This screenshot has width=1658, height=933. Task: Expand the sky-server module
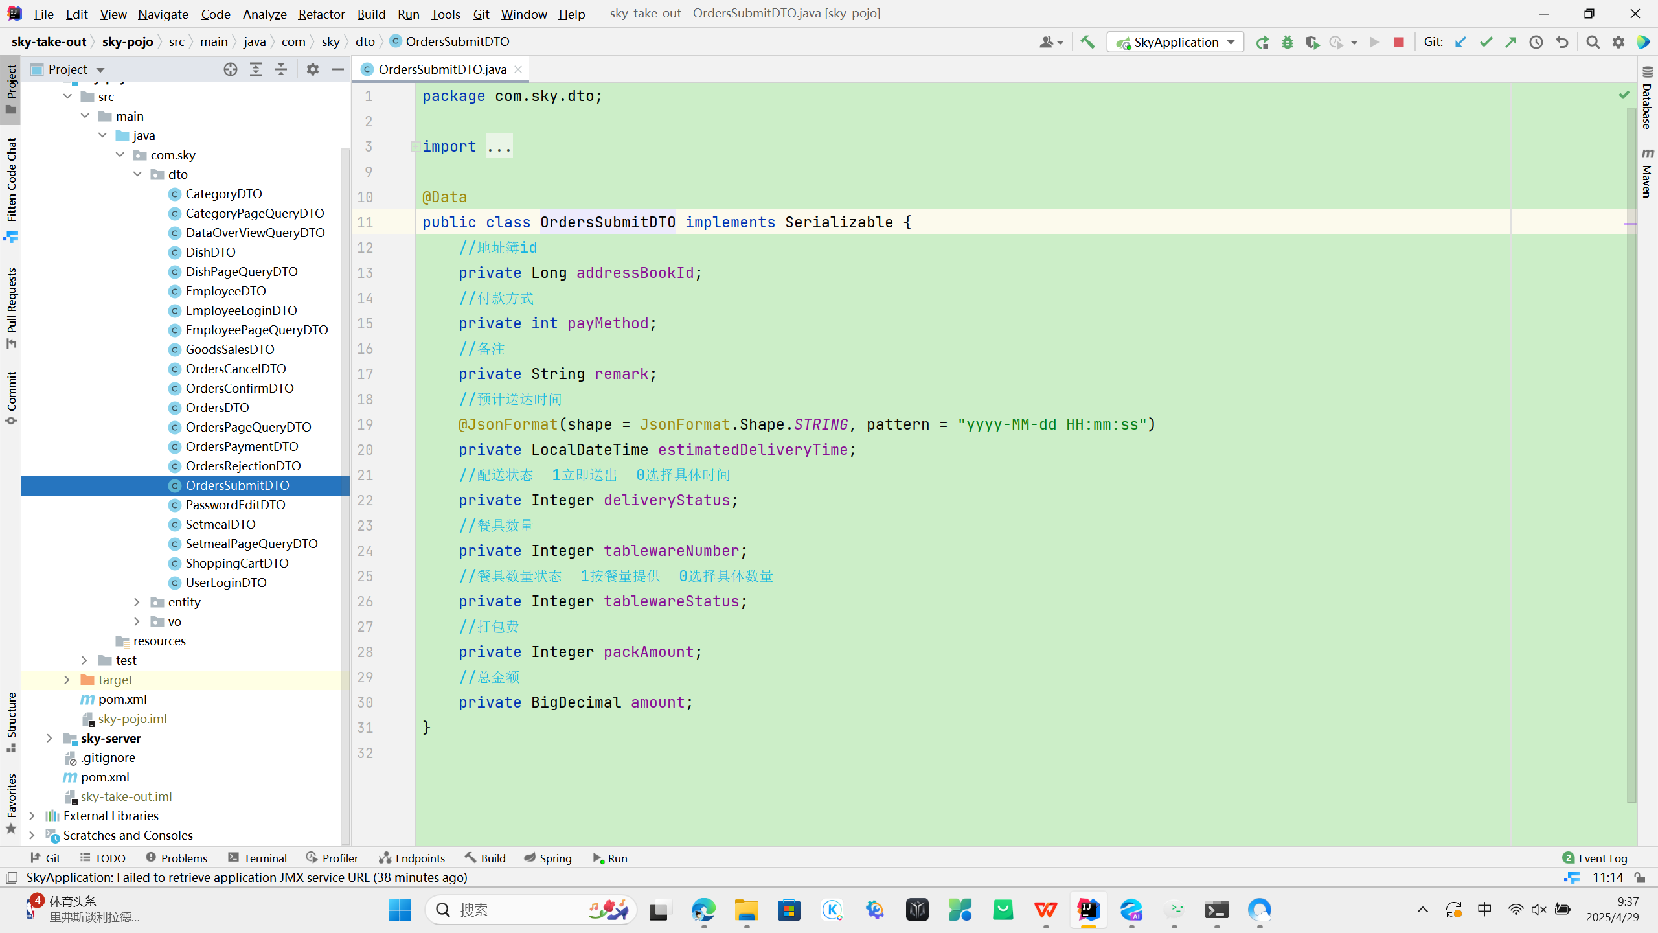(x=49, y=738)
